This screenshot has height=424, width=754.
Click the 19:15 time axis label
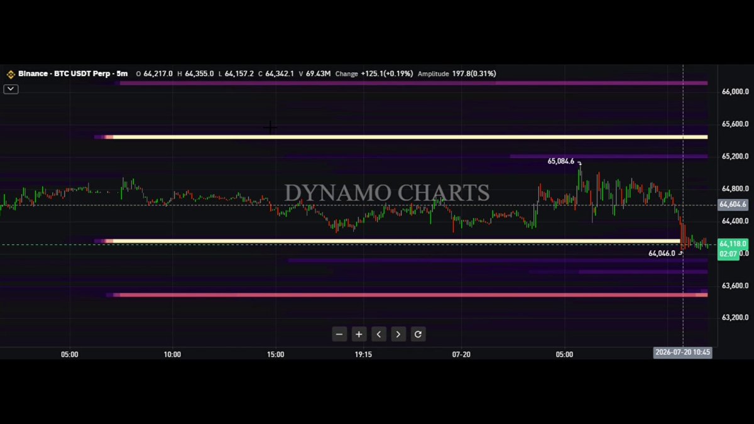point(363,355)
